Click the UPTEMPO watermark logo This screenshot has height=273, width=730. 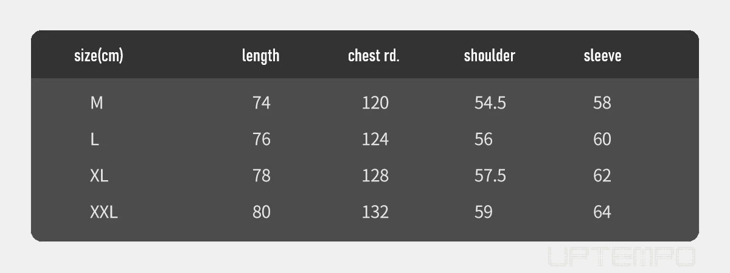pyautogui.click(x=621, y=257)
